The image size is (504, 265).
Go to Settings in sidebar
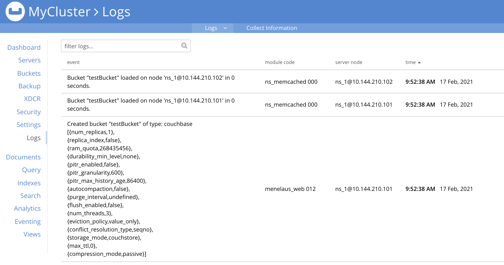28,125
